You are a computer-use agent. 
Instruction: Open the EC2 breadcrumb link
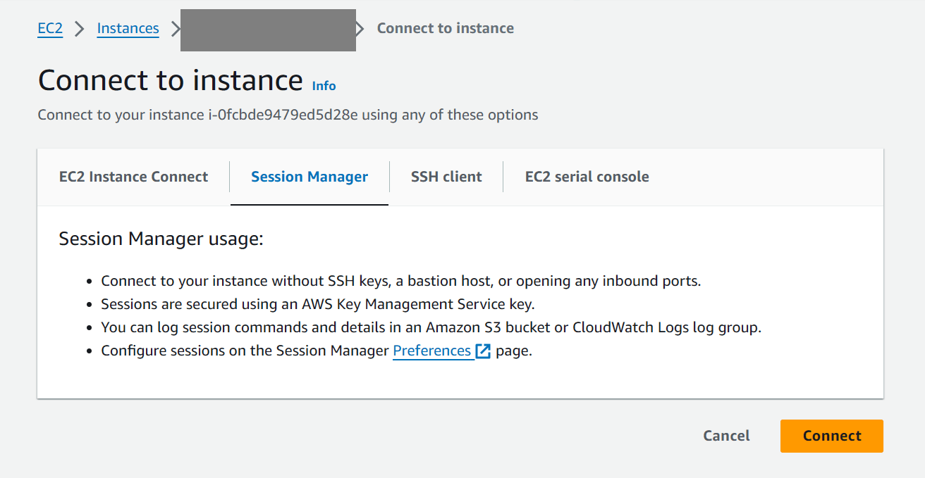pyautogui.click(x=50, y=29)
